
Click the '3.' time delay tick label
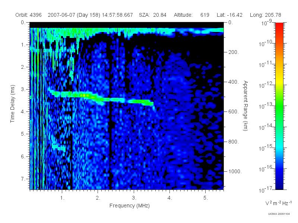coord(23,89)
